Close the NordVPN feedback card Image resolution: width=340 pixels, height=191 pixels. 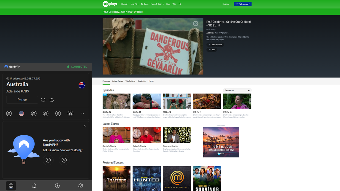tap(85, 126)
